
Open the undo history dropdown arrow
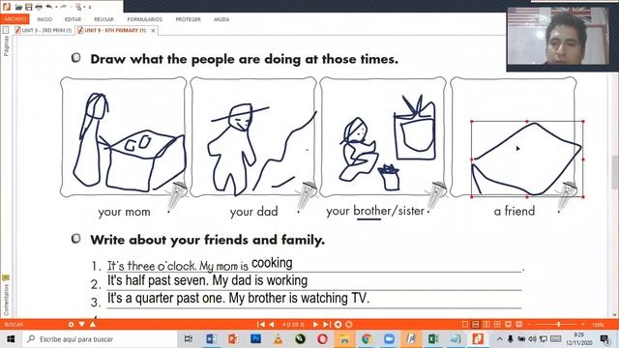(56, 7)
